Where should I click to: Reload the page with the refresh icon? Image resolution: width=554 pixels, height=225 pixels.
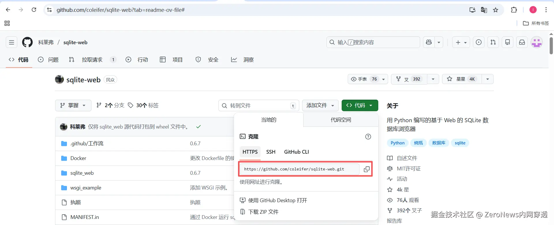tap(34, 10)
